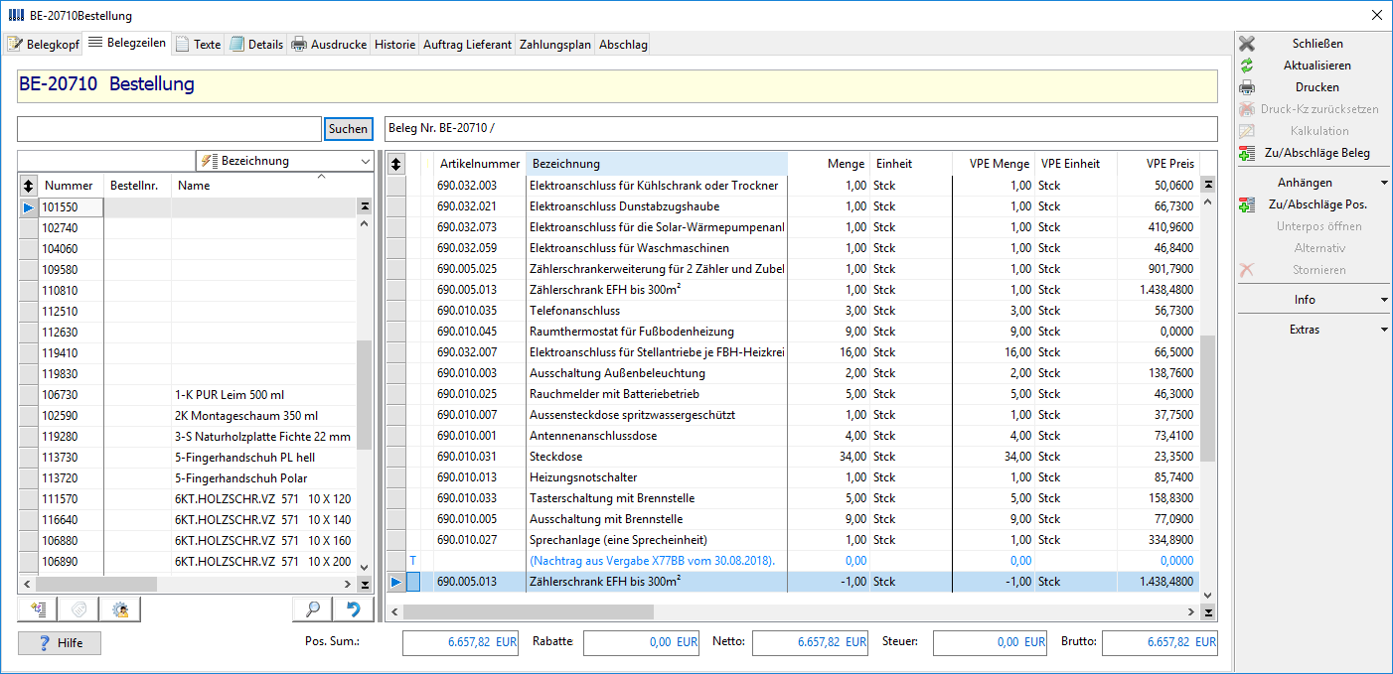This screenshot has height=674, width=1393.
Task: Jump to bottom of line-item grid
Action: (1208, 612)
